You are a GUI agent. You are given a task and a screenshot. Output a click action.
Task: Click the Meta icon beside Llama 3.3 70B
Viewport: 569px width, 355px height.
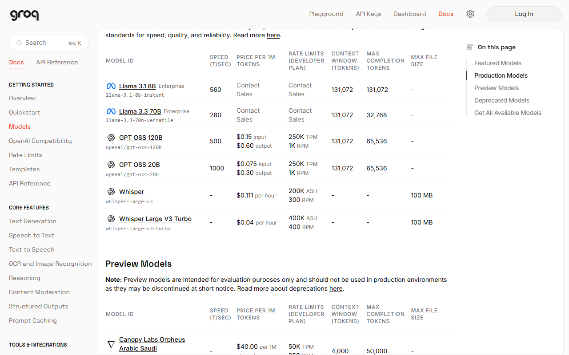pos(111,111)
